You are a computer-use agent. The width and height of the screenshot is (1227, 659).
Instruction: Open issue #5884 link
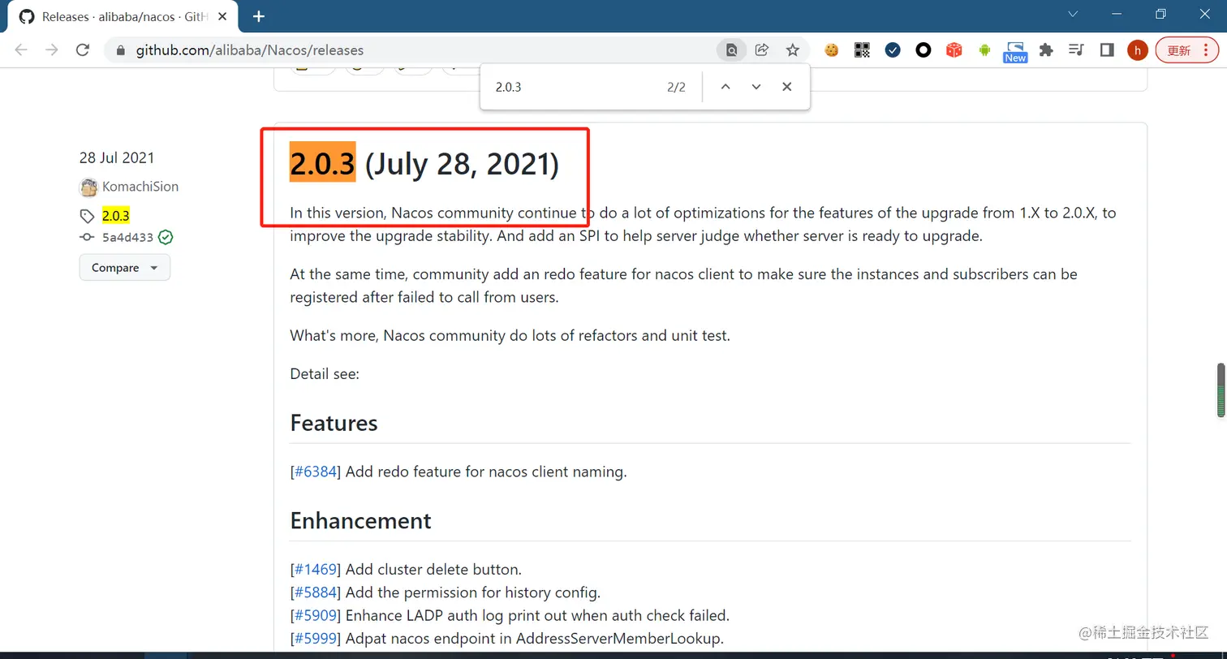tap(315, 592)
